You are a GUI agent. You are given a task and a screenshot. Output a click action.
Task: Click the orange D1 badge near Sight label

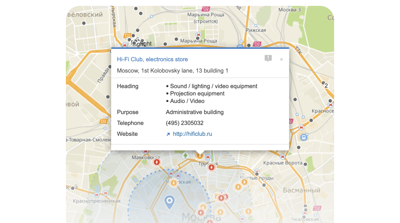[127, 36]
